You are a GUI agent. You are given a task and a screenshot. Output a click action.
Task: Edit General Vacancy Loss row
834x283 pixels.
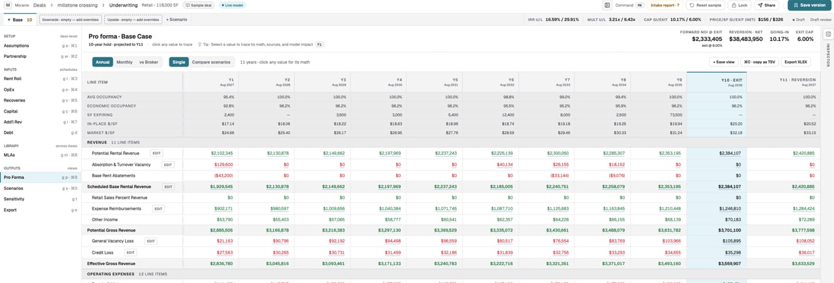click(x=151, y=241)
